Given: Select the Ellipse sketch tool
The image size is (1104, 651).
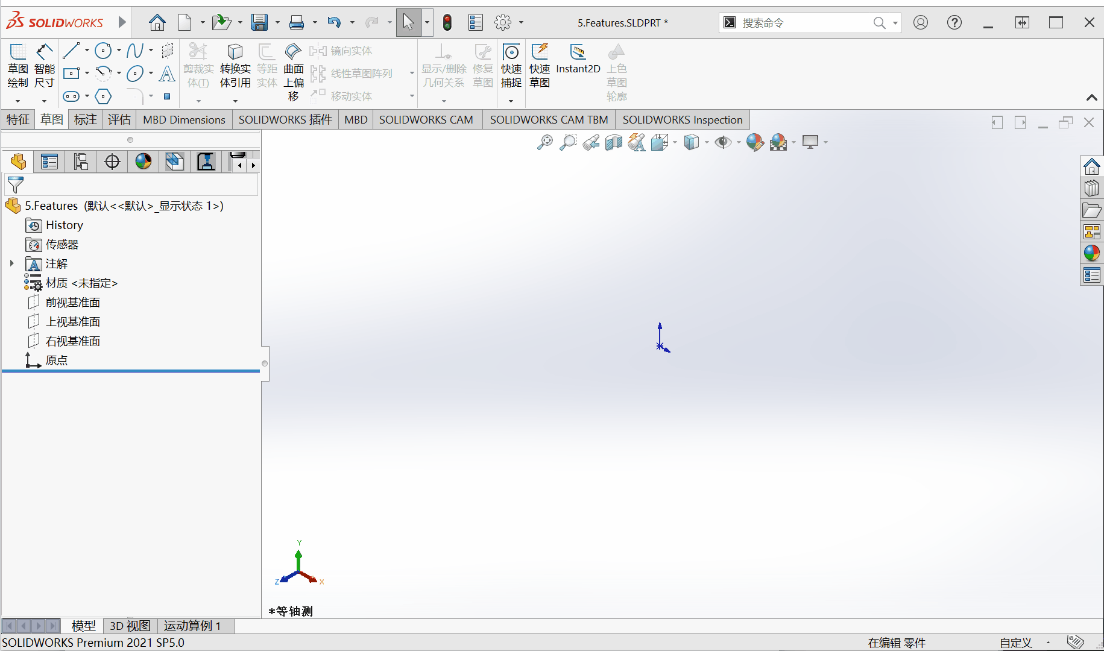Looking at the screenshot, I should point(135,74).
